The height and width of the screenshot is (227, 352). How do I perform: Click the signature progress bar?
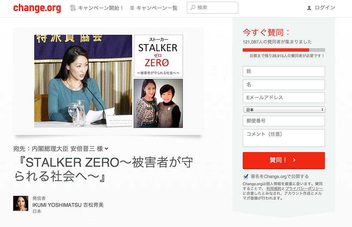click(x=284, y=50)
